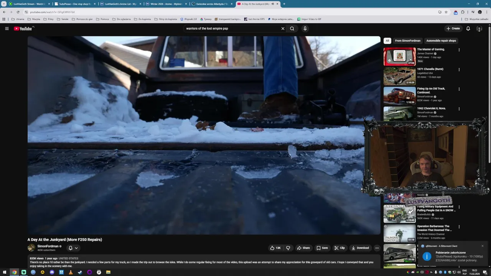Open the Bookmarks apps grid icon
Image resolution: width=491 pixels, height=276 pixels.
[x=4, y=19]
